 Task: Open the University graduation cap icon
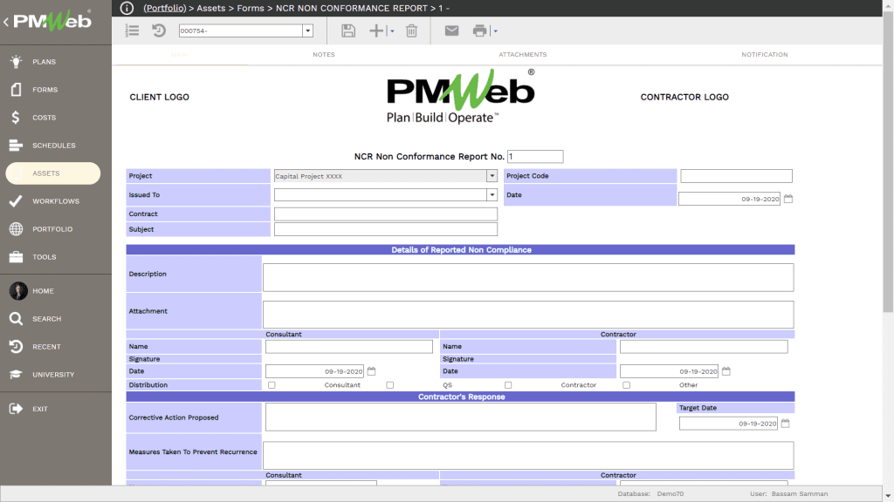[x=16, y=375]
